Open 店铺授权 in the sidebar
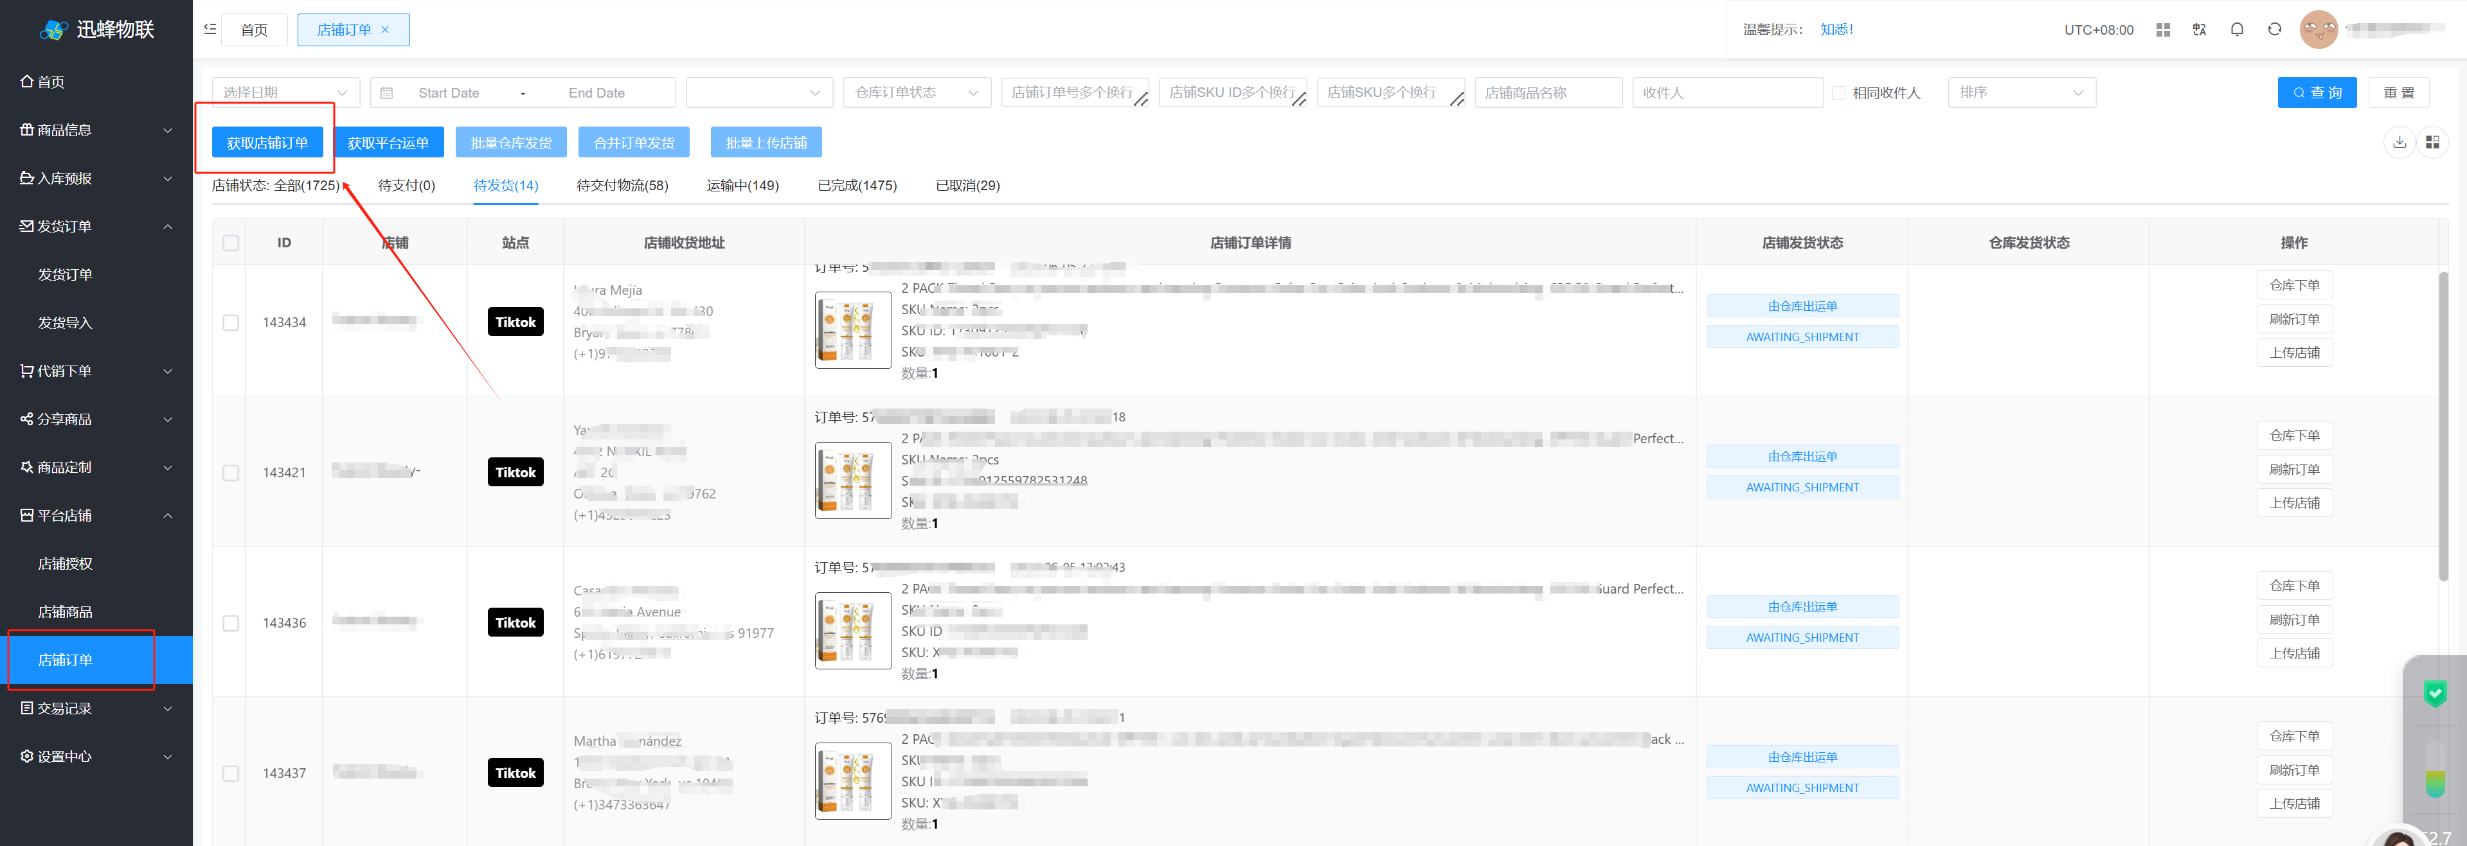2467x846 pixels. (96, 564)
